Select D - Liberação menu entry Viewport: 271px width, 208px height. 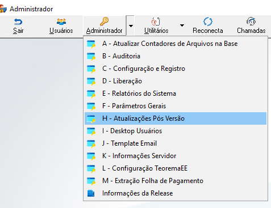176,81
